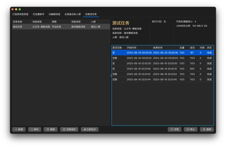
Task: Click the split-pane divider handle dots
Action: tap(111, 75)
